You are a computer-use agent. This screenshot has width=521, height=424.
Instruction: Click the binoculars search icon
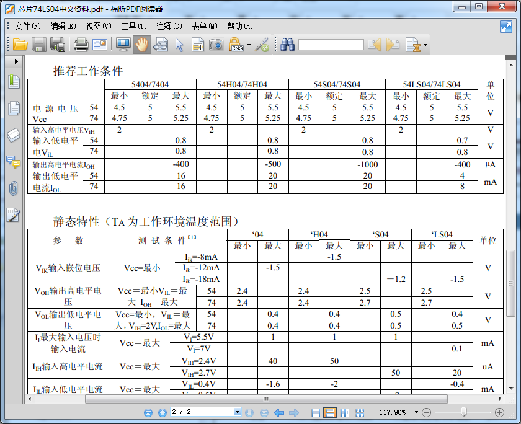coord(287,45)
